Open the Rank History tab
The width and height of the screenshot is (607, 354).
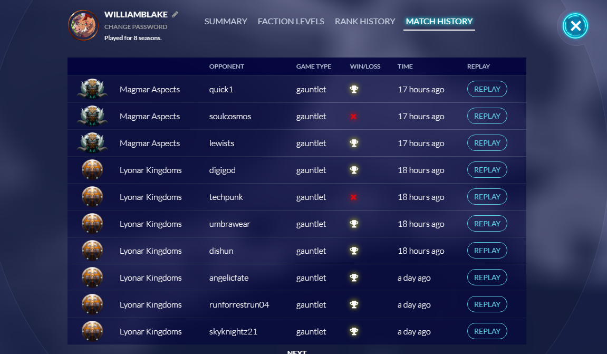365,21
